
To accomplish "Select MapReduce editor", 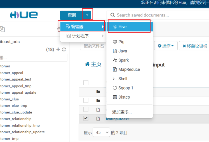I will 130,69.
